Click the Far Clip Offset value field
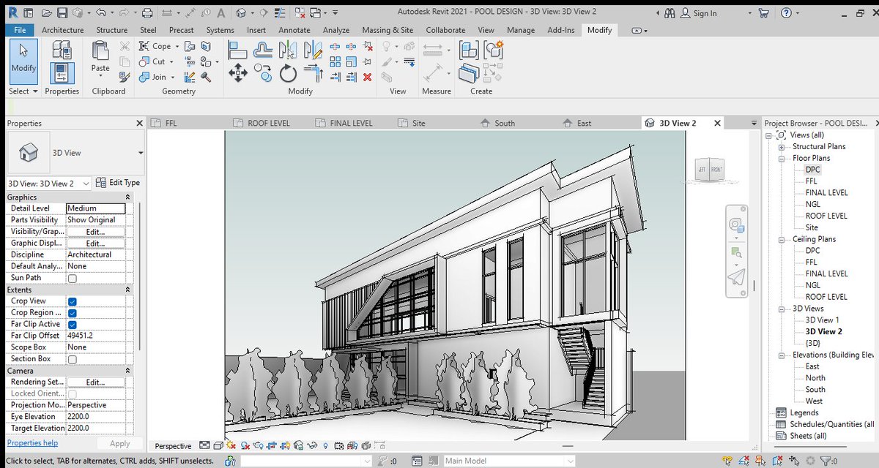 (x=95, y=336)
